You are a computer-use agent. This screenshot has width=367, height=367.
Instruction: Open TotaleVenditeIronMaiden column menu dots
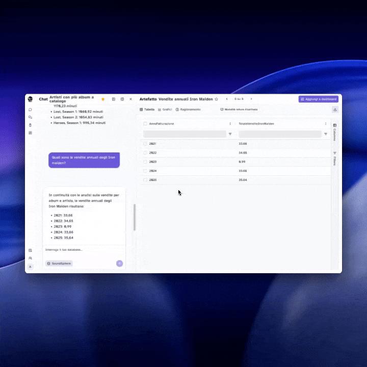pos(326,123)
